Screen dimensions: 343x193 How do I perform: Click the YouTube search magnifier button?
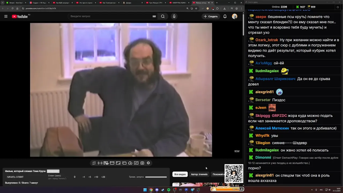[x=163, y=16]
